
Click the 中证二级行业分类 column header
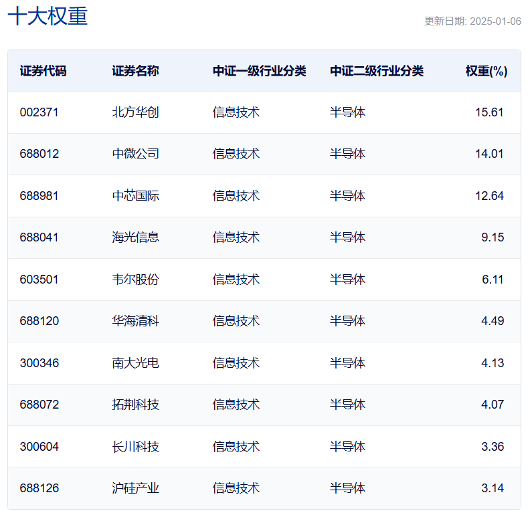pyautogui.click(x=377, y=71)
